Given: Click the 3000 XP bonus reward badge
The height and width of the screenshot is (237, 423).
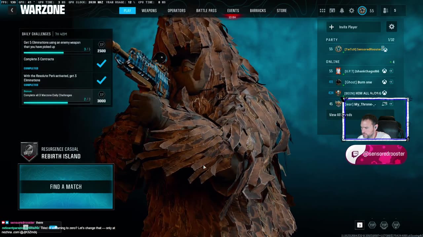Looking at the screenshot, I should pyautogui.click(x=101, y=97).
